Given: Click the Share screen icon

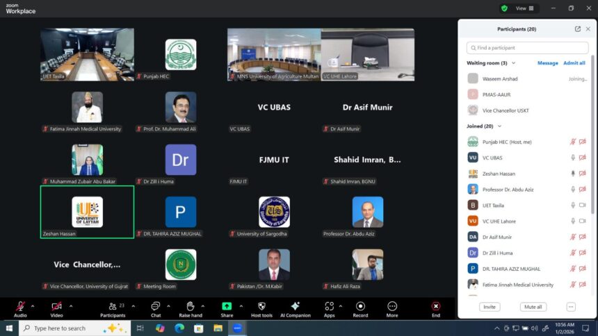Looking at the screenshot, I should [227, 306].
